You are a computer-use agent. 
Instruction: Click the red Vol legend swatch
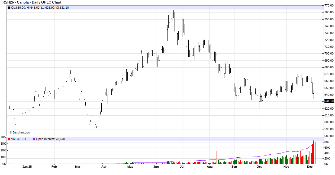(9, 139)
